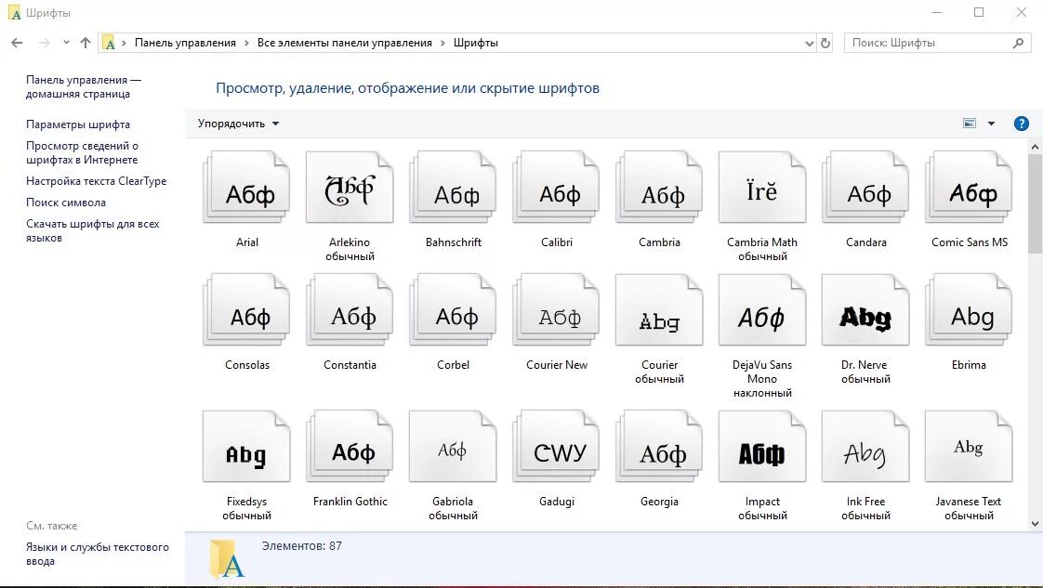Select the Bahnschrift font icon
This screenshot has width=1043, height=588.
(453, 188)
